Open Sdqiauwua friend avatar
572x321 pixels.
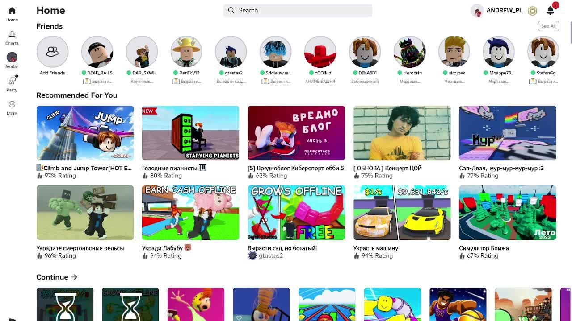point(276,52)
